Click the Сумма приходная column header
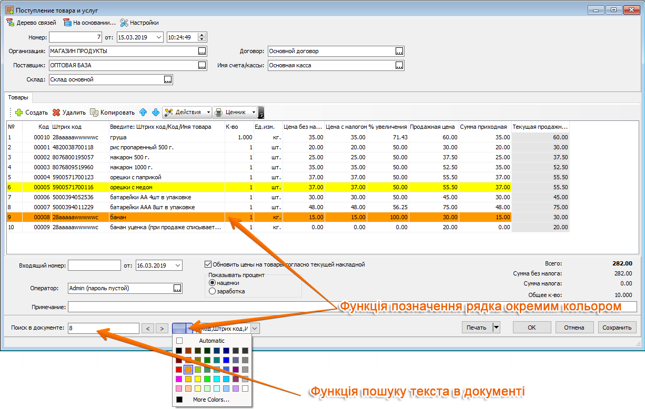The image size is (645, 409). point(485,127)
